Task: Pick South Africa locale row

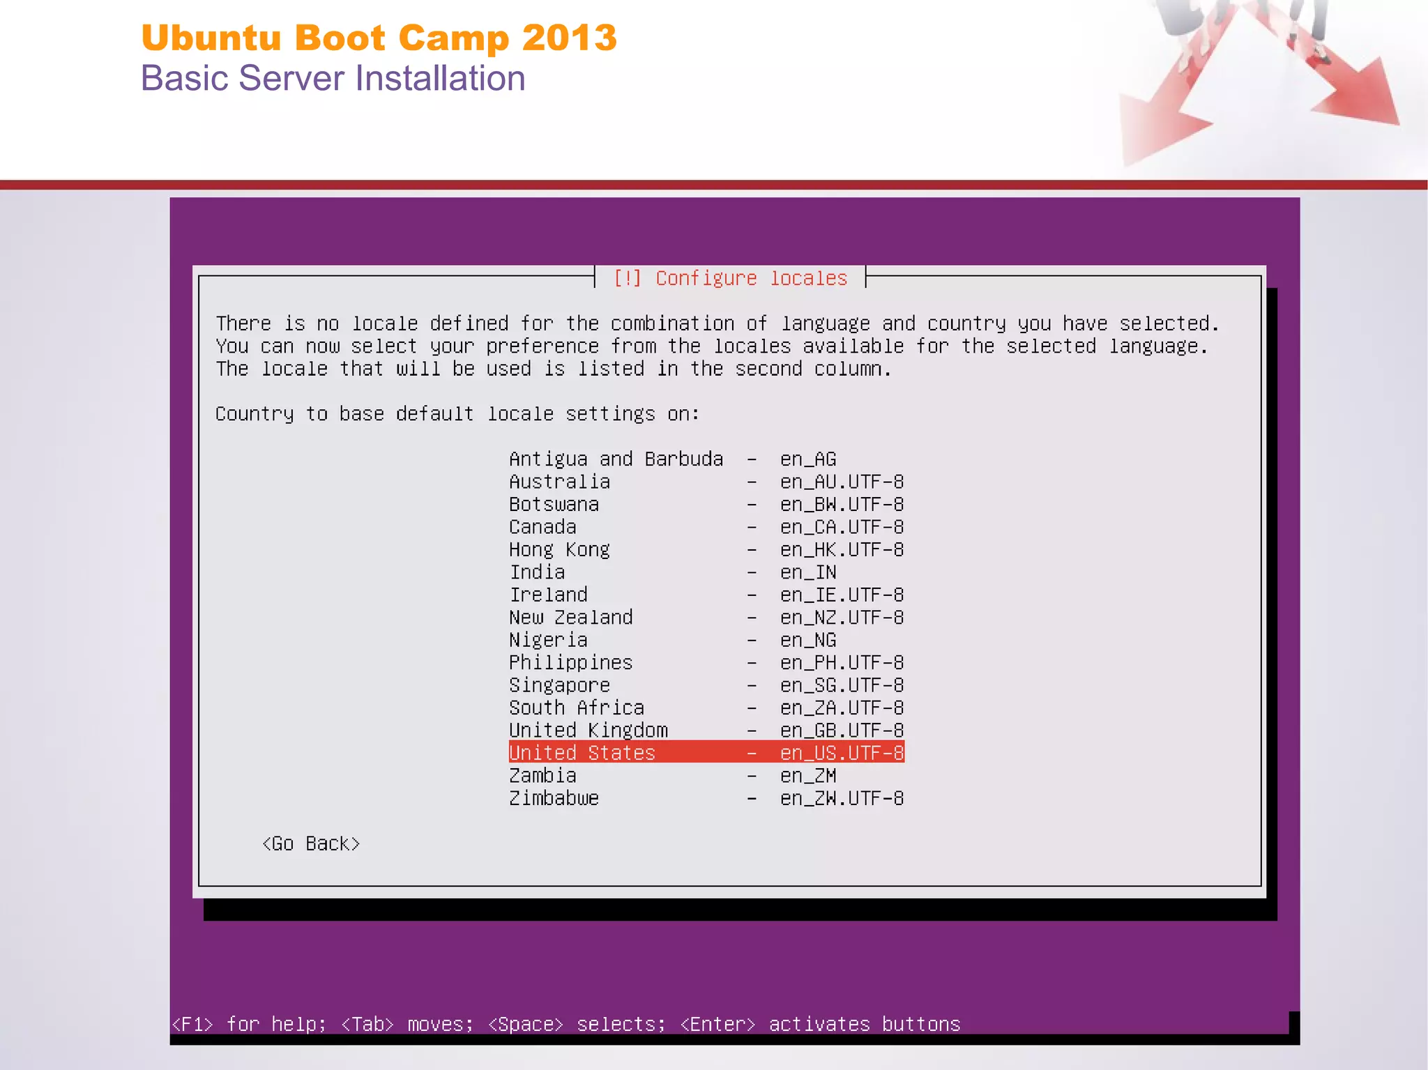Action: point(706,708)
